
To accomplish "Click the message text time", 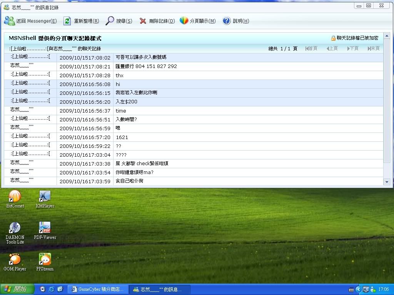I will [x=121, y=111].
